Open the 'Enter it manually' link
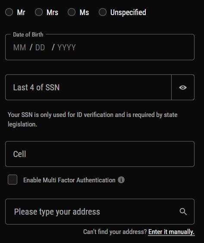Image resolution: width=204 pixels, height=243 pixels. pos(171,232)
